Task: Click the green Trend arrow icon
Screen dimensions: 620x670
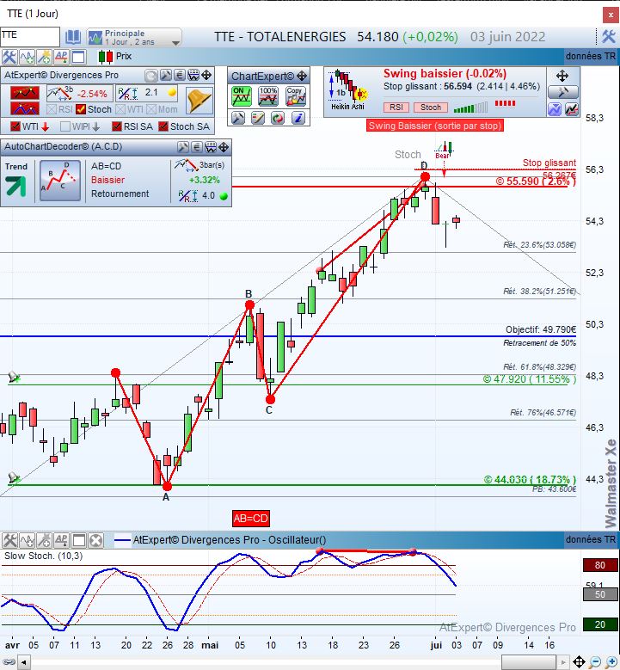Action: click(x=15, y=187)
